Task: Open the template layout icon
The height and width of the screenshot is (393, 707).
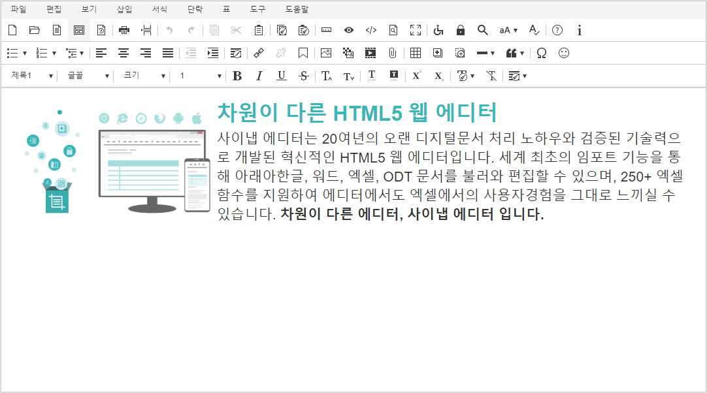Action: click(79, 30)
